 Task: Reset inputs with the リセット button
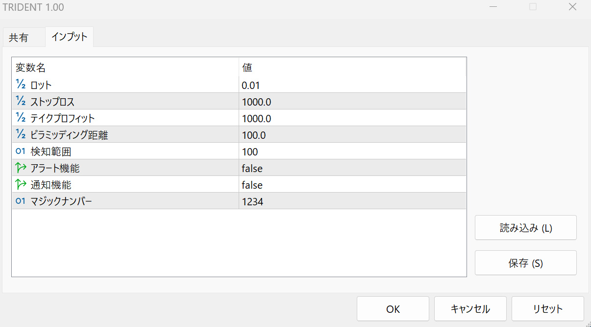(547, 309)
